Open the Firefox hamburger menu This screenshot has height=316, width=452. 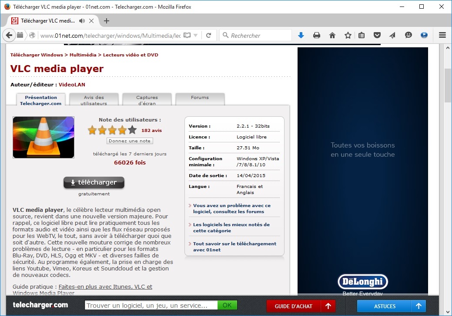pos(442,35)
